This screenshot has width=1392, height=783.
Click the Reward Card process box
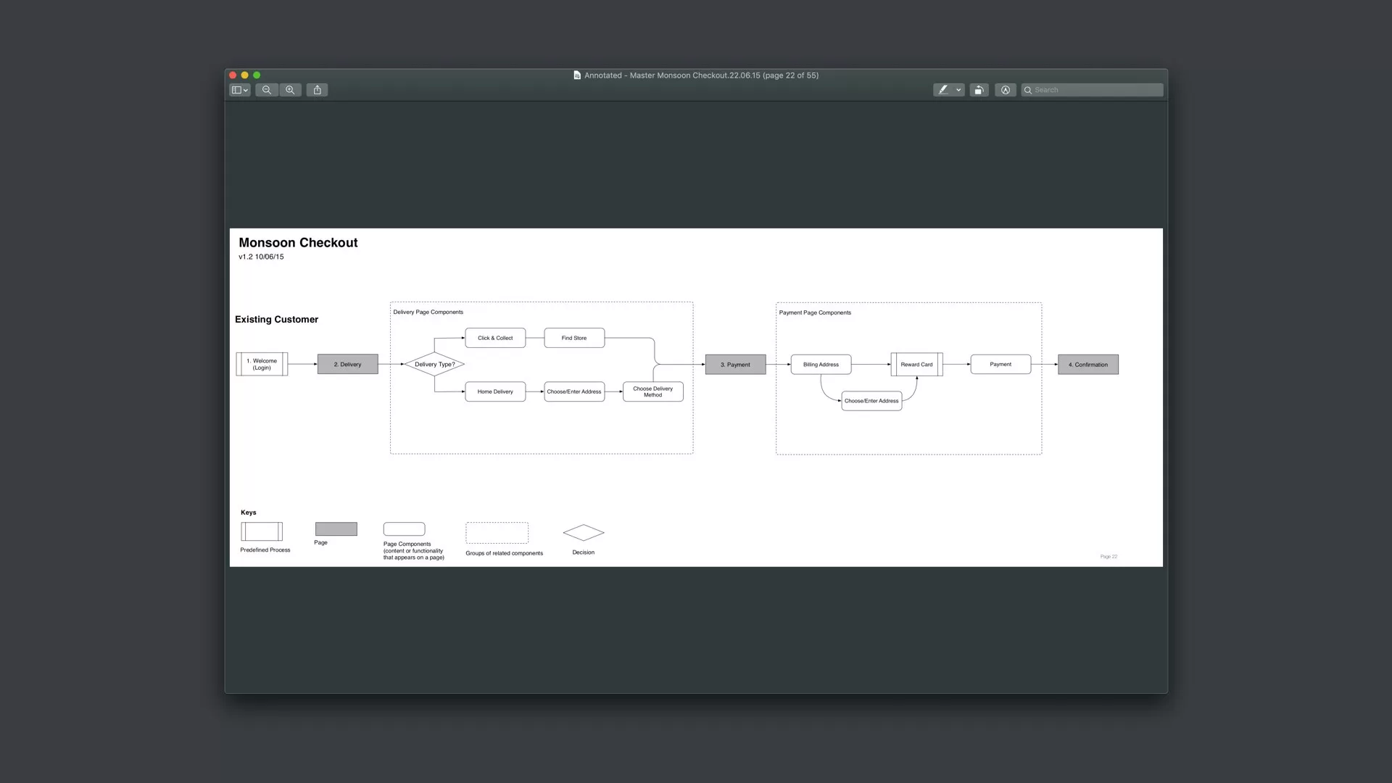(x=916, y=364)
